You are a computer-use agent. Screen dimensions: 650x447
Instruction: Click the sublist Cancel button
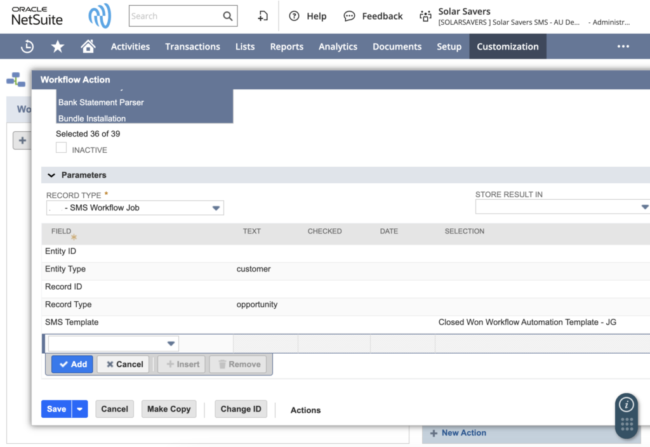click(124, 364)
